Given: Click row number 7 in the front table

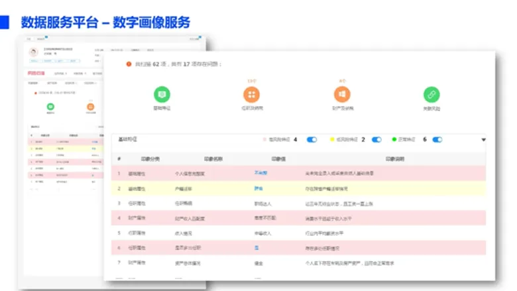Looking at the screenshot, I should (119, 262).
